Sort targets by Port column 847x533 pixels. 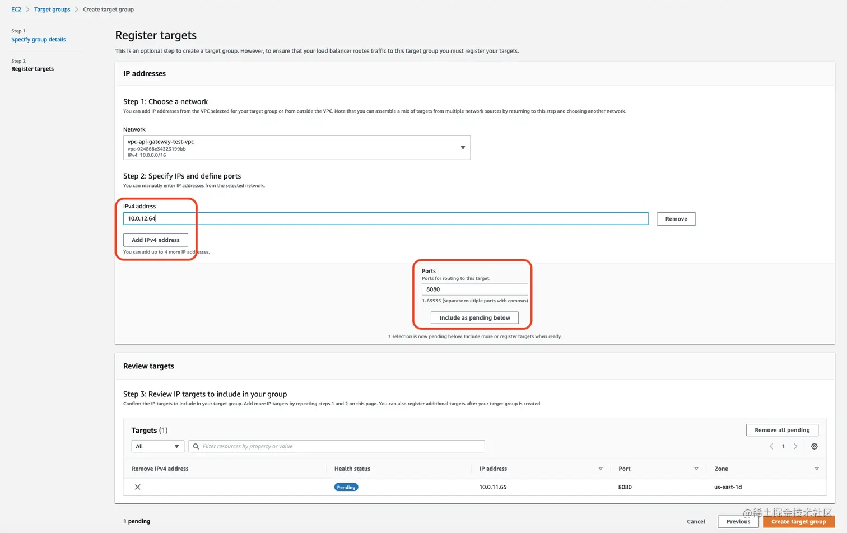[696, 469]
